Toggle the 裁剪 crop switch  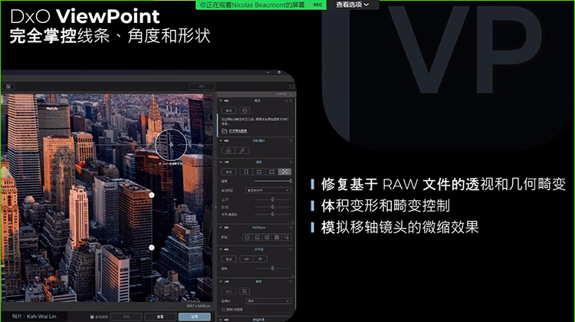227,281
